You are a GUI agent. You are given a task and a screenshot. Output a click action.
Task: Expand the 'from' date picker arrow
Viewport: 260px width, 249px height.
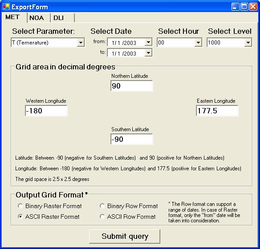click(148, 42)
